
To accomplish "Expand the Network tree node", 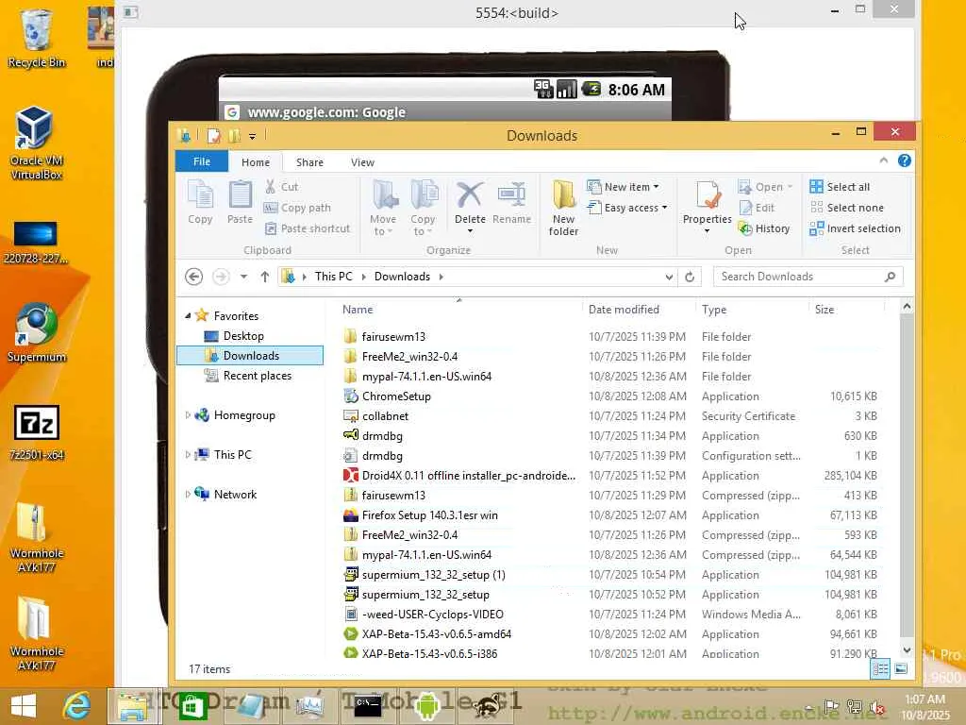I will 188,494.
